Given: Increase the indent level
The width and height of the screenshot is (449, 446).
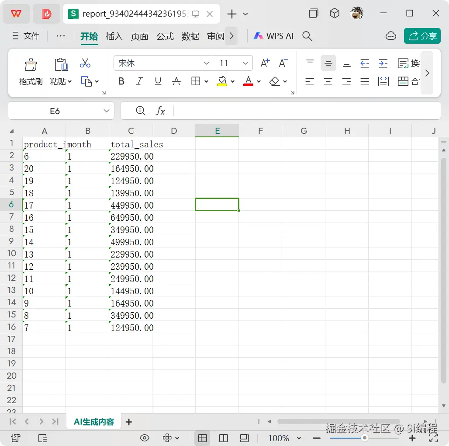Looking at the screenshot, I should (x=383, y=63).
